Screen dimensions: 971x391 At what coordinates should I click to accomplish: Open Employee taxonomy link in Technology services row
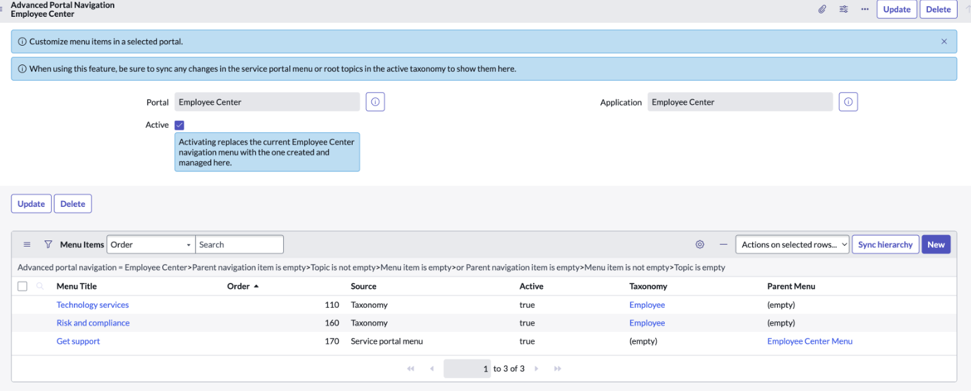pyautogui.click(x=647, y=305)
